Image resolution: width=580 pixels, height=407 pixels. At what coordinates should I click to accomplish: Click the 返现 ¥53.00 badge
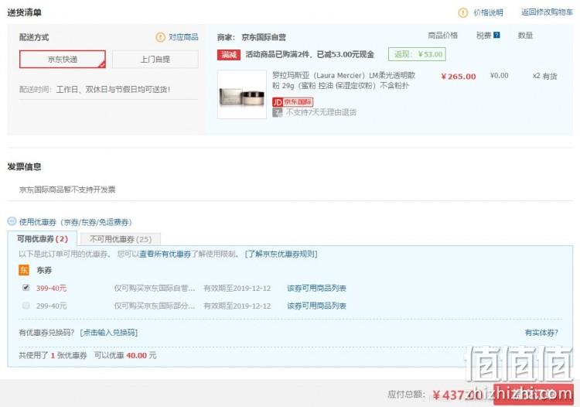click(x=417, y=54)
